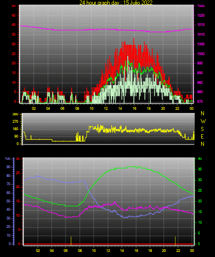Click the 100 humidity axis label

(x=7, y=158)
